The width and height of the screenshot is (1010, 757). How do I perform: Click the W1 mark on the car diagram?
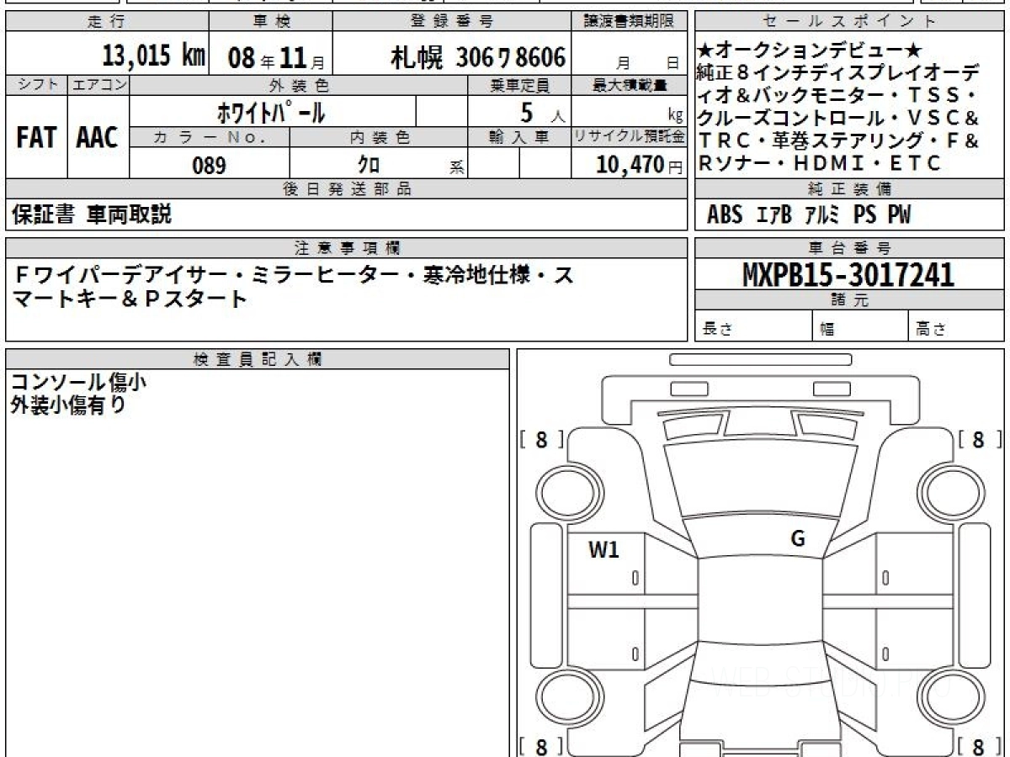tap(603, 550)
